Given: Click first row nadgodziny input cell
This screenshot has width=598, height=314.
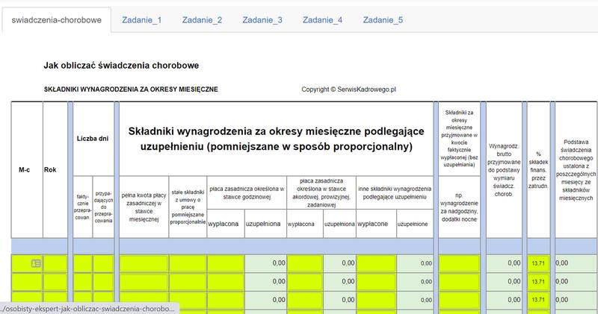Looking at the screenshot, I should 459,263.
